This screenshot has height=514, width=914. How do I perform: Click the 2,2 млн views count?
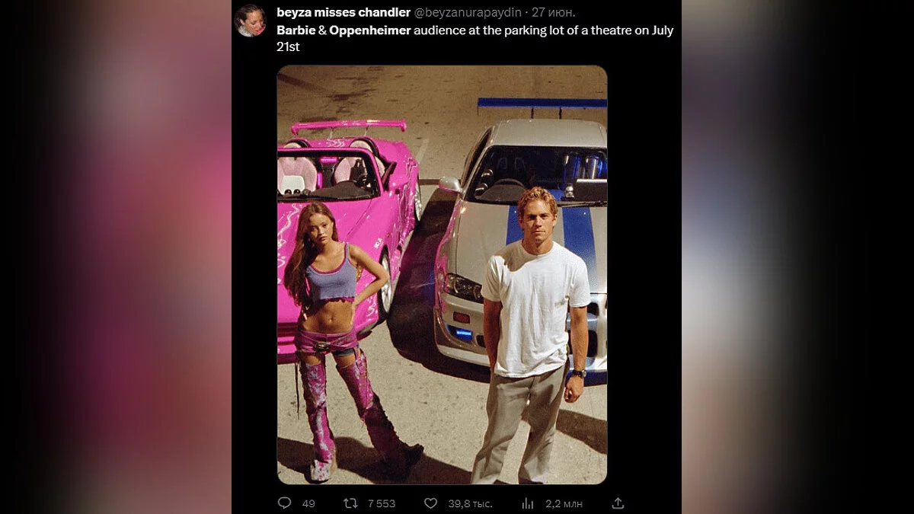(x=564, y=503)
